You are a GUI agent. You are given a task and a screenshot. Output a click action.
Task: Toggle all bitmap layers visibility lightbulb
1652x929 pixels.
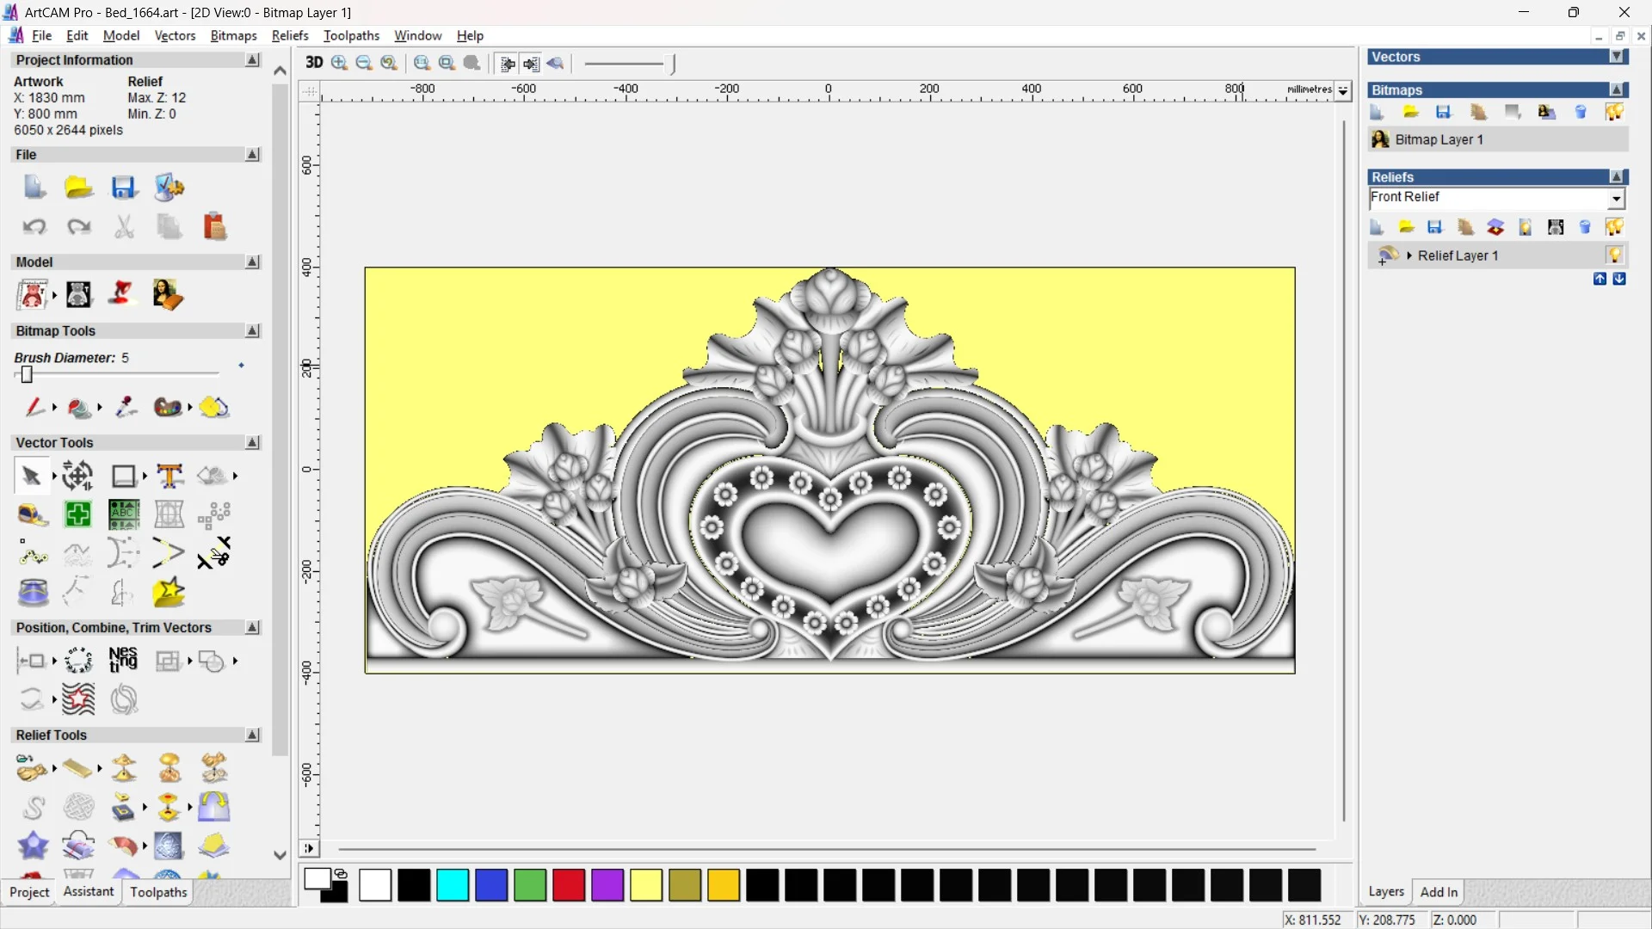click(x=1614, y=113)
